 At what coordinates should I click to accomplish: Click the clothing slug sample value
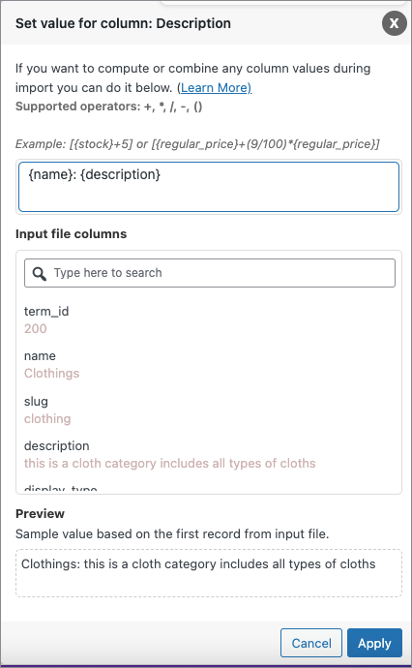click(47, 419)
